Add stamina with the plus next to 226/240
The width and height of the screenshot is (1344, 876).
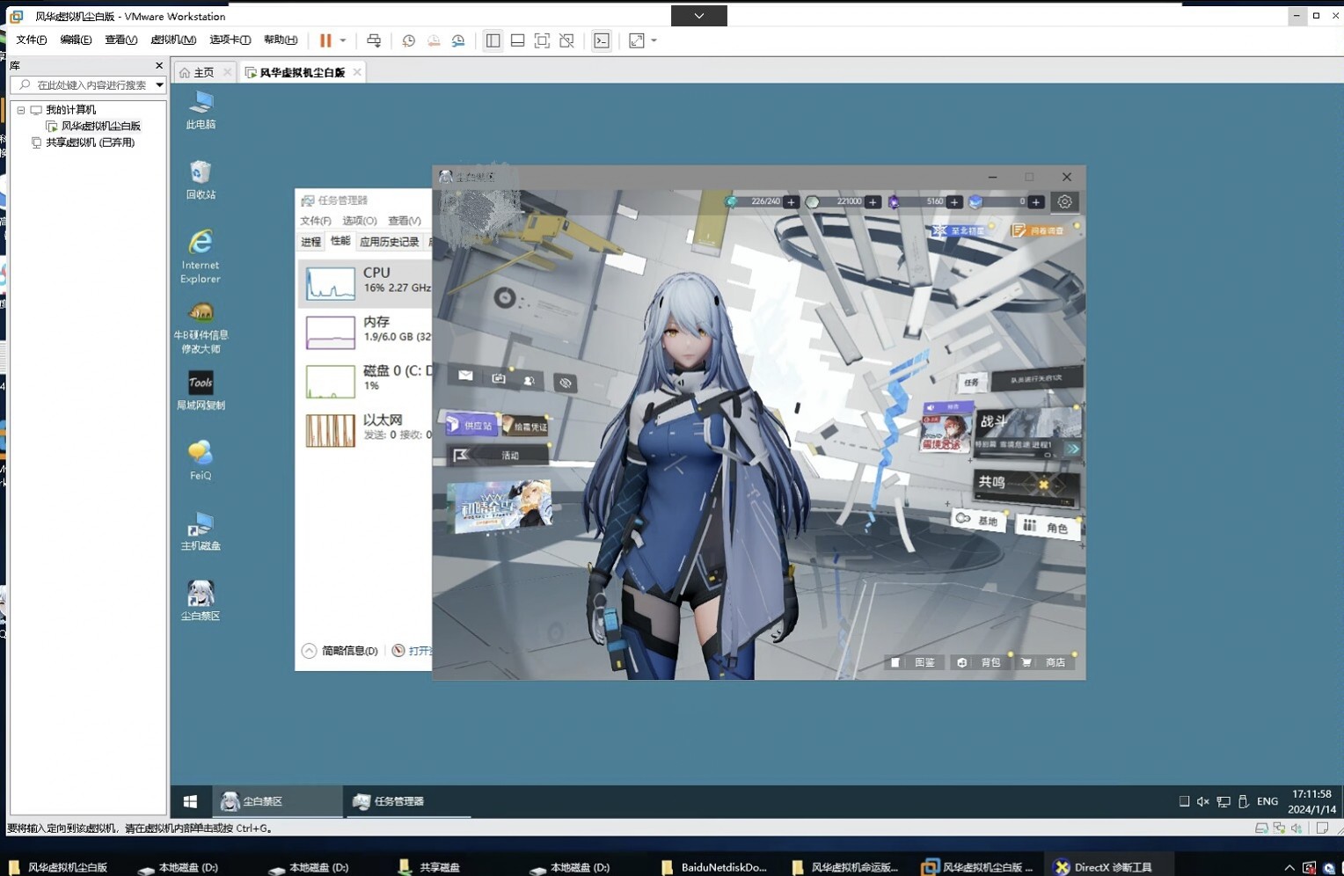[791, 202]
